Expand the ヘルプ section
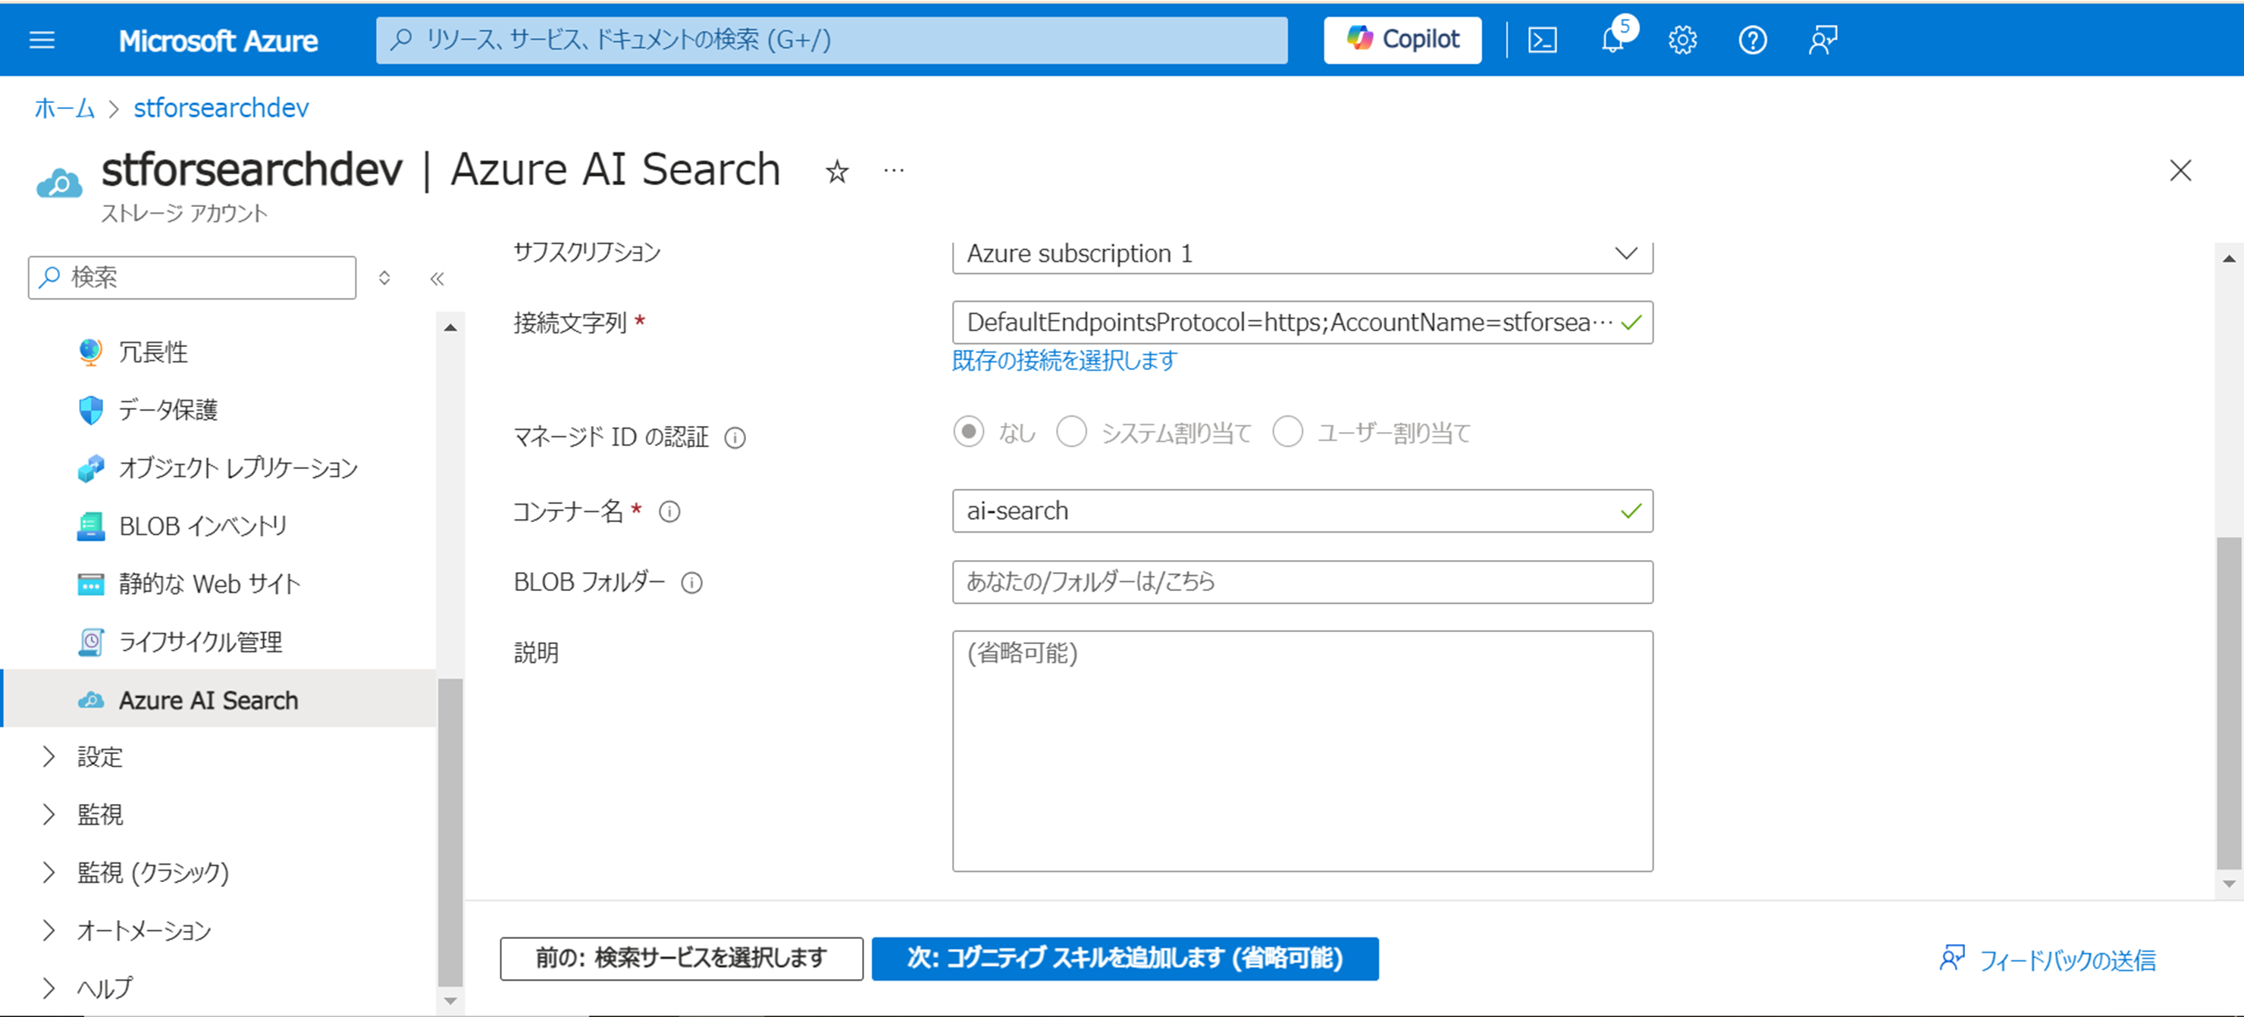The width and height of the screenshot is (2244, 1017). pos(49,988)
